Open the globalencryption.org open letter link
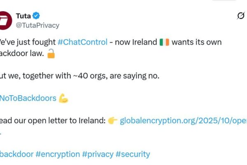This screenshot has width=247, height=165. coord(183,120)
